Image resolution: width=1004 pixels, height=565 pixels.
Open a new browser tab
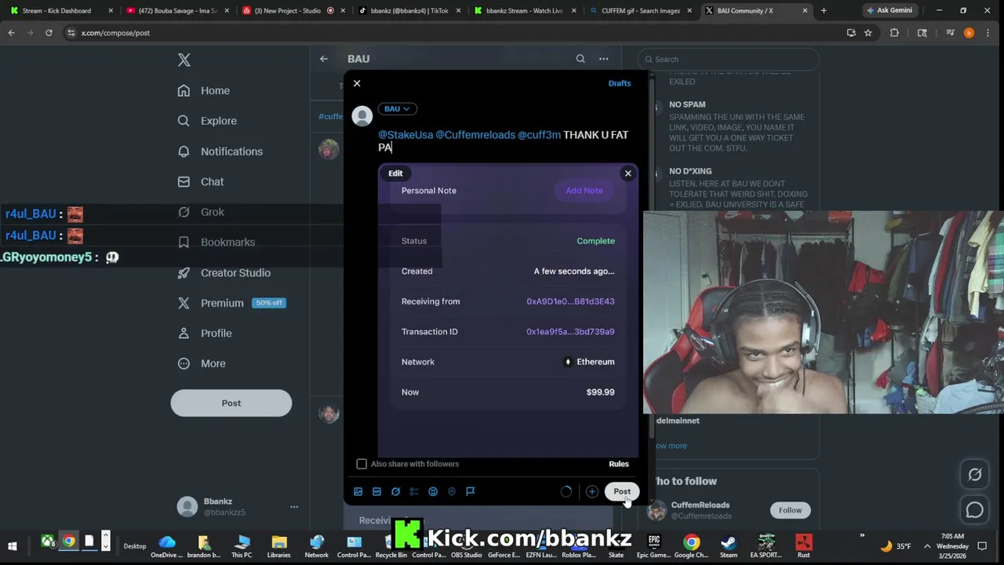pos(824,11)
